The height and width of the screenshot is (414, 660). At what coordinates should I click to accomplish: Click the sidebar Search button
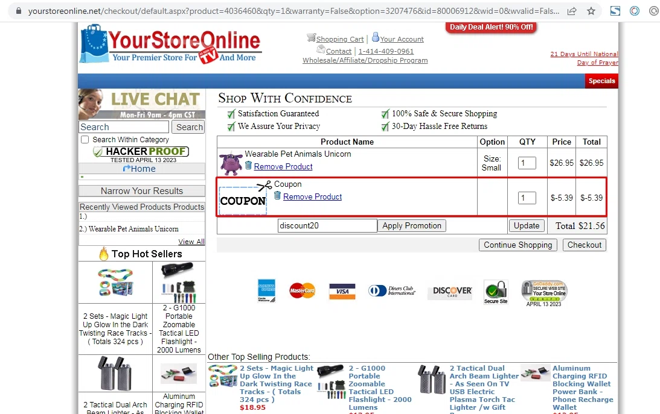tap(189, 127)
